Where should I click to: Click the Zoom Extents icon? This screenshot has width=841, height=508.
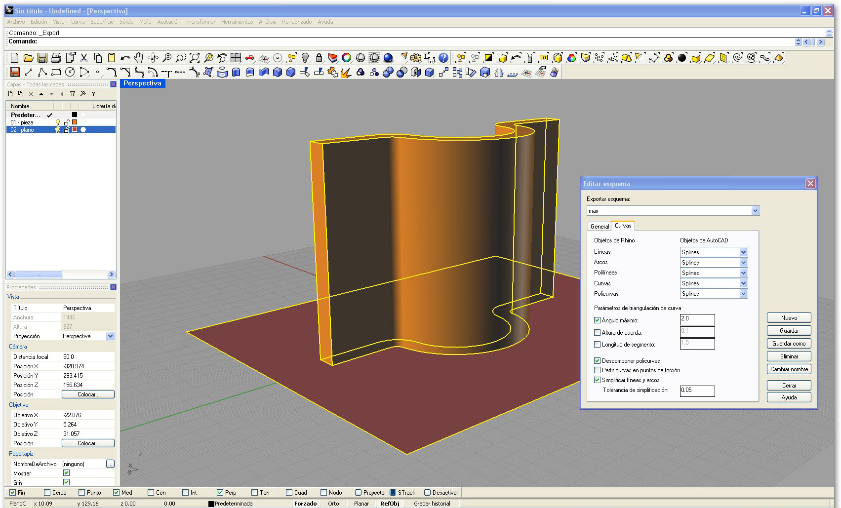click(195, 58)
